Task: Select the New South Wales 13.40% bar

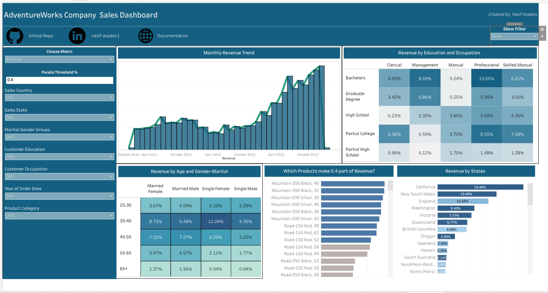Action: [467, 194]
